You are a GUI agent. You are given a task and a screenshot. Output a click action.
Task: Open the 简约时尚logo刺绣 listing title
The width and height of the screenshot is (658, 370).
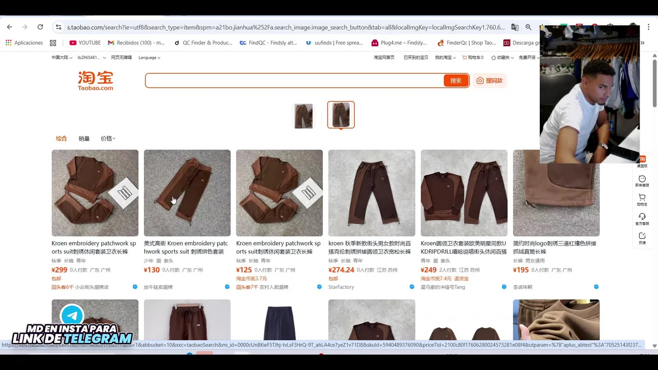tap(555, 248)
